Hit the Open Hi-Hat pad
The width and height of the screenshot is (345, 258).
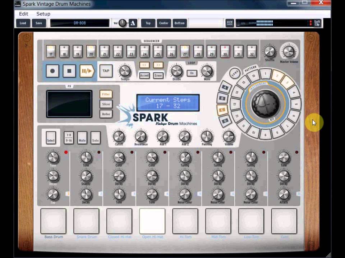tap(152, 221)
